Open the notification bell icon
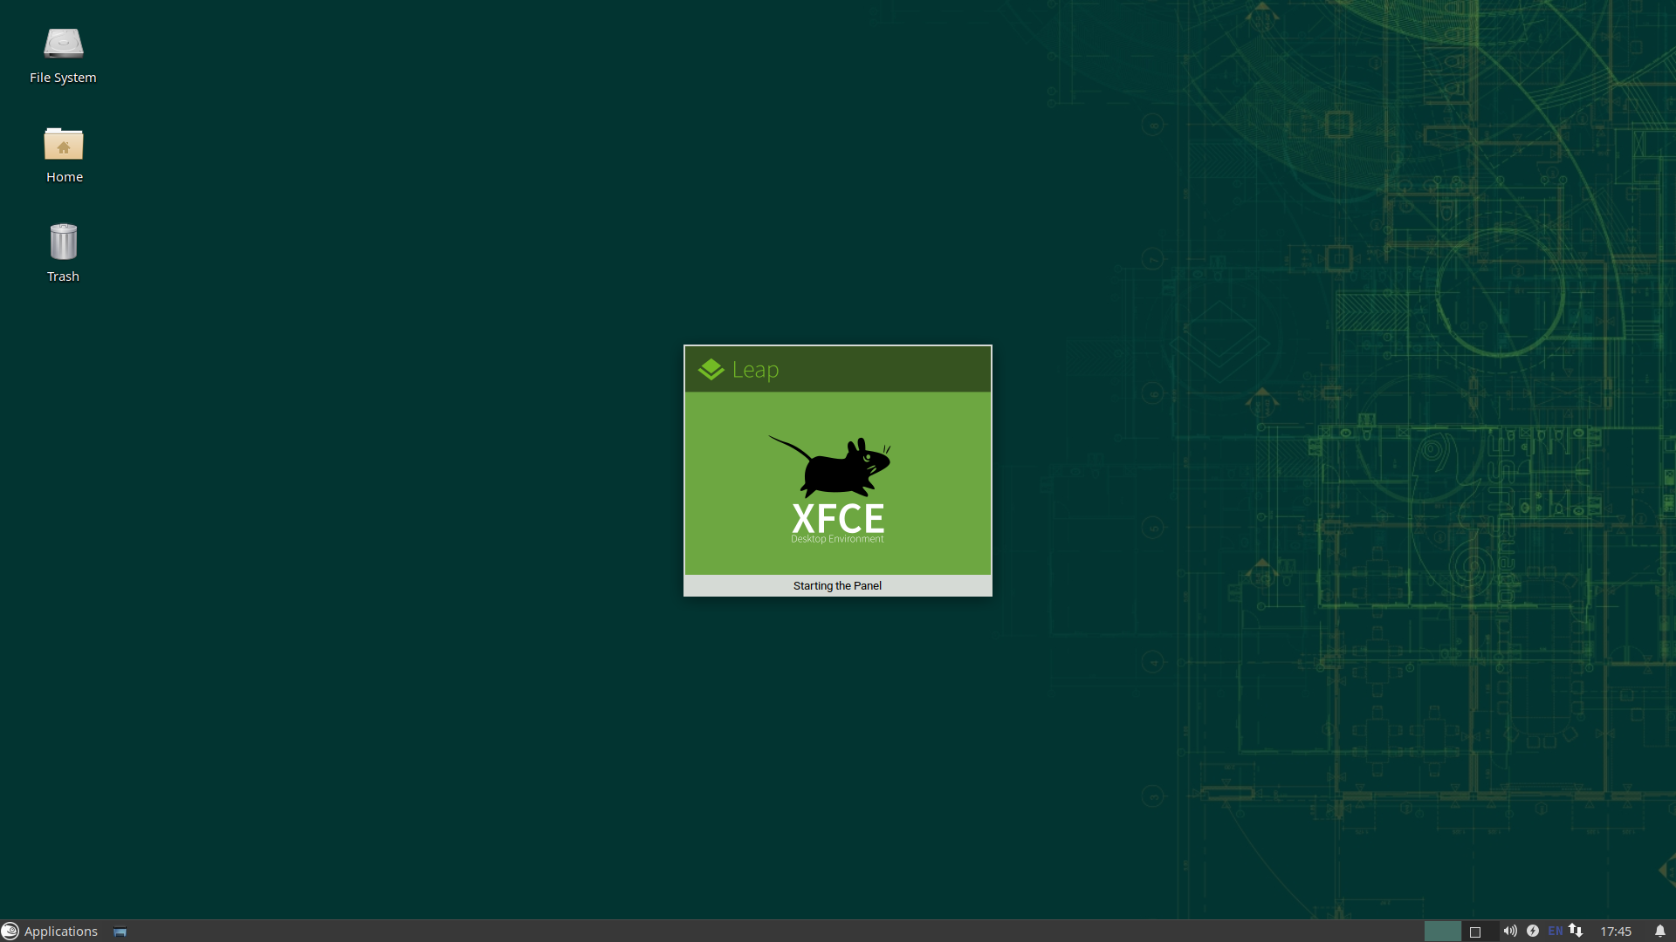This screenshot has width=1676, height=942. coord(1660,931)
